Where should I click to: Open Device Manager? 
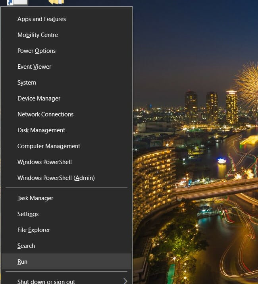pos(66,99)
